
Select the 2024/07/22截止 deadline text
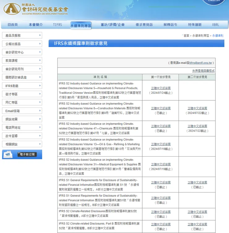(x=197, y=113)
